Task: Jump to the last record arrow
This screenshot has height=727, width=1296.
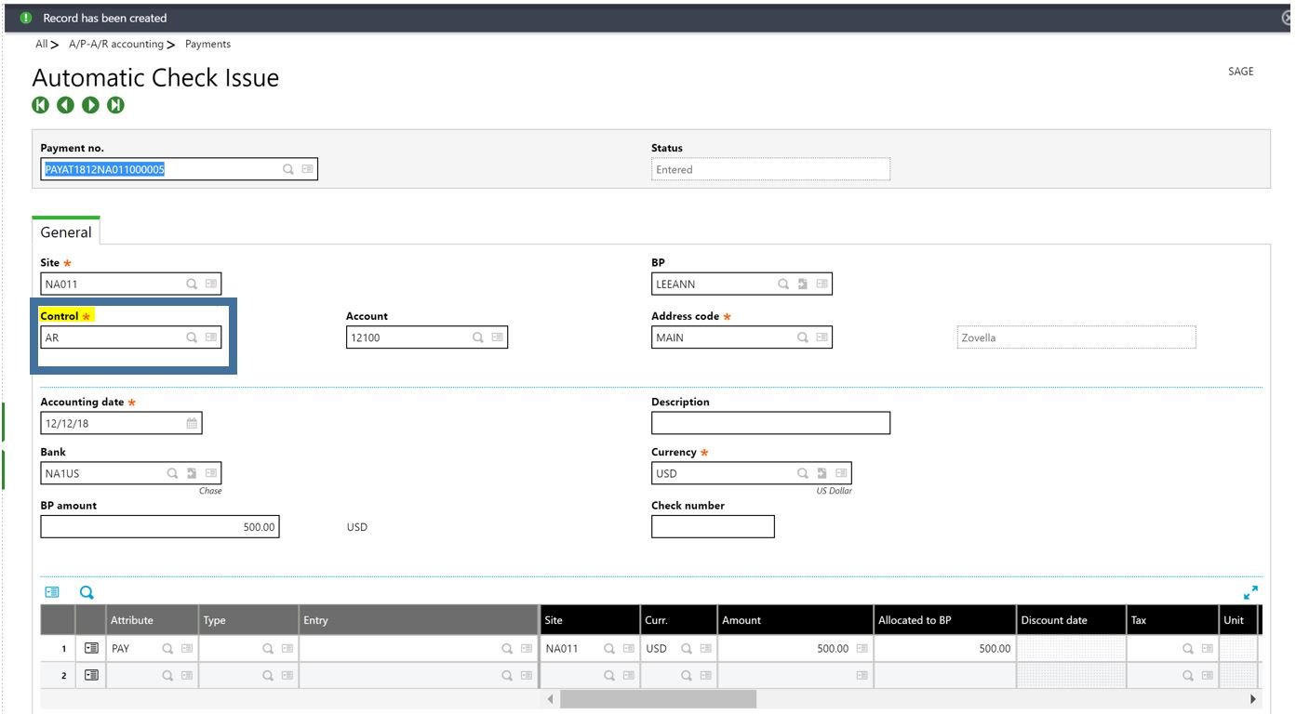Action: pyautogui.click(x=115, y=105)
